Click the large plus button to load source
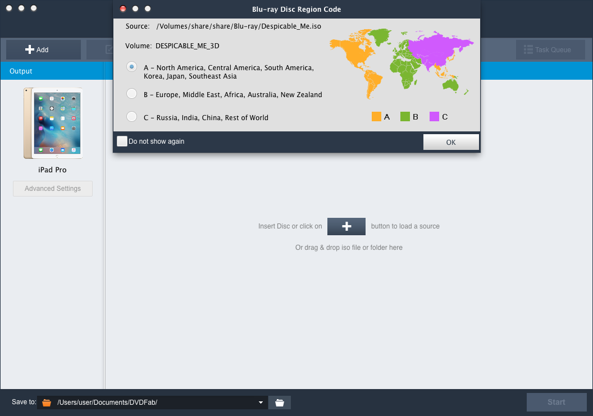 346,226
